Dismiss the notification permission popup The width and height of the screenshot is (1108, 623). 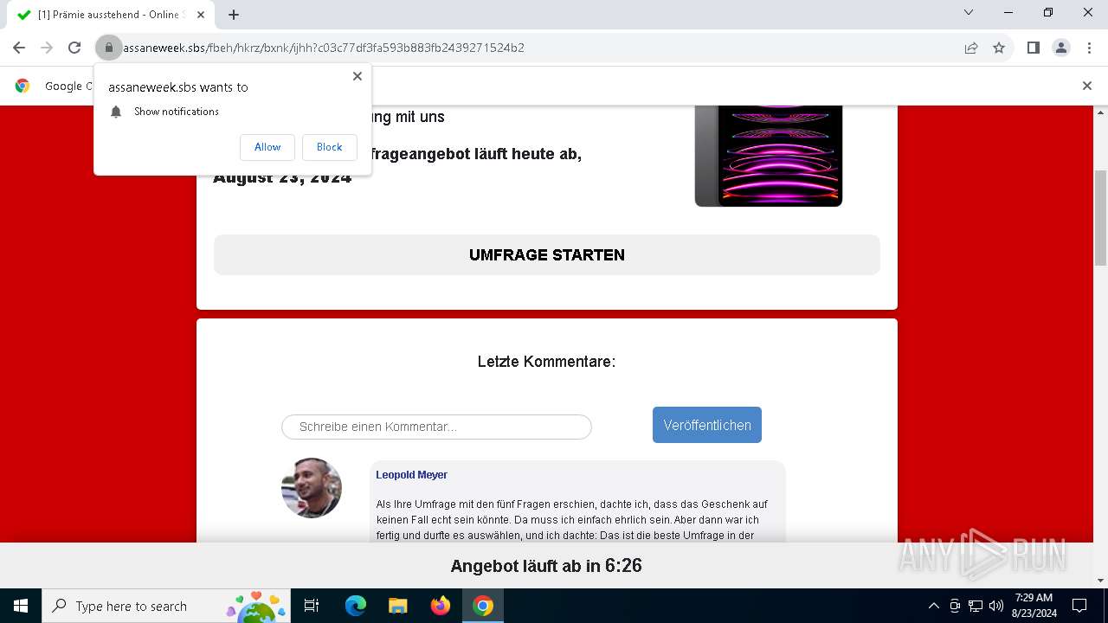[x=357, y=76]
